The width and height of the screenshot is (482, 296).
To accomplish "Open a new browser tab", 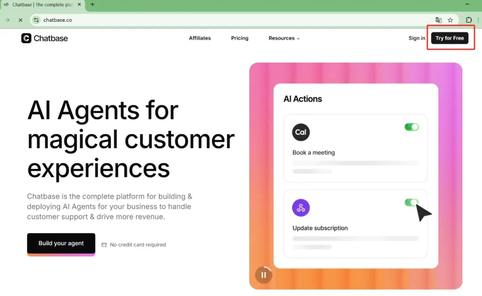I will [x=92, y=4].
